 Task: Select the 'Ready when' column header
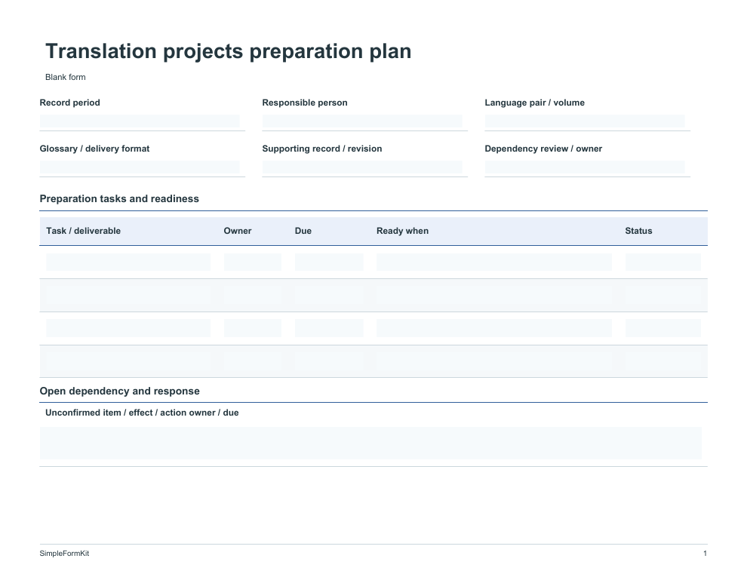[x=403, y=231]
